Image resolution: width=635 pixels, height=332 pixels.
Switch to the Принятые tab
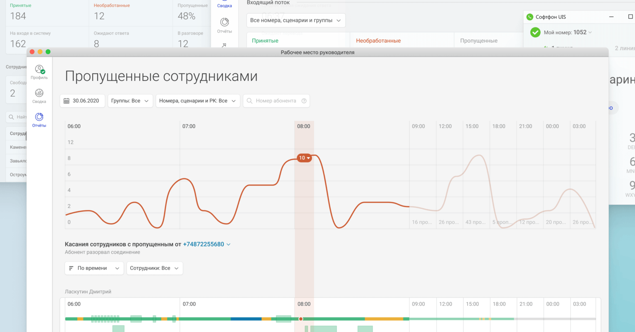coord(265,41)
